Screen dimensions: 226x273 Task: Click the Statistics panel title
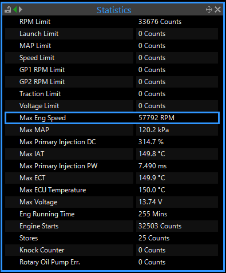(x=114, y=10)
